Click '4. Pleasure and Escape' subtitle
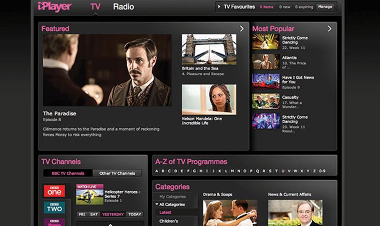 point(203,74)
